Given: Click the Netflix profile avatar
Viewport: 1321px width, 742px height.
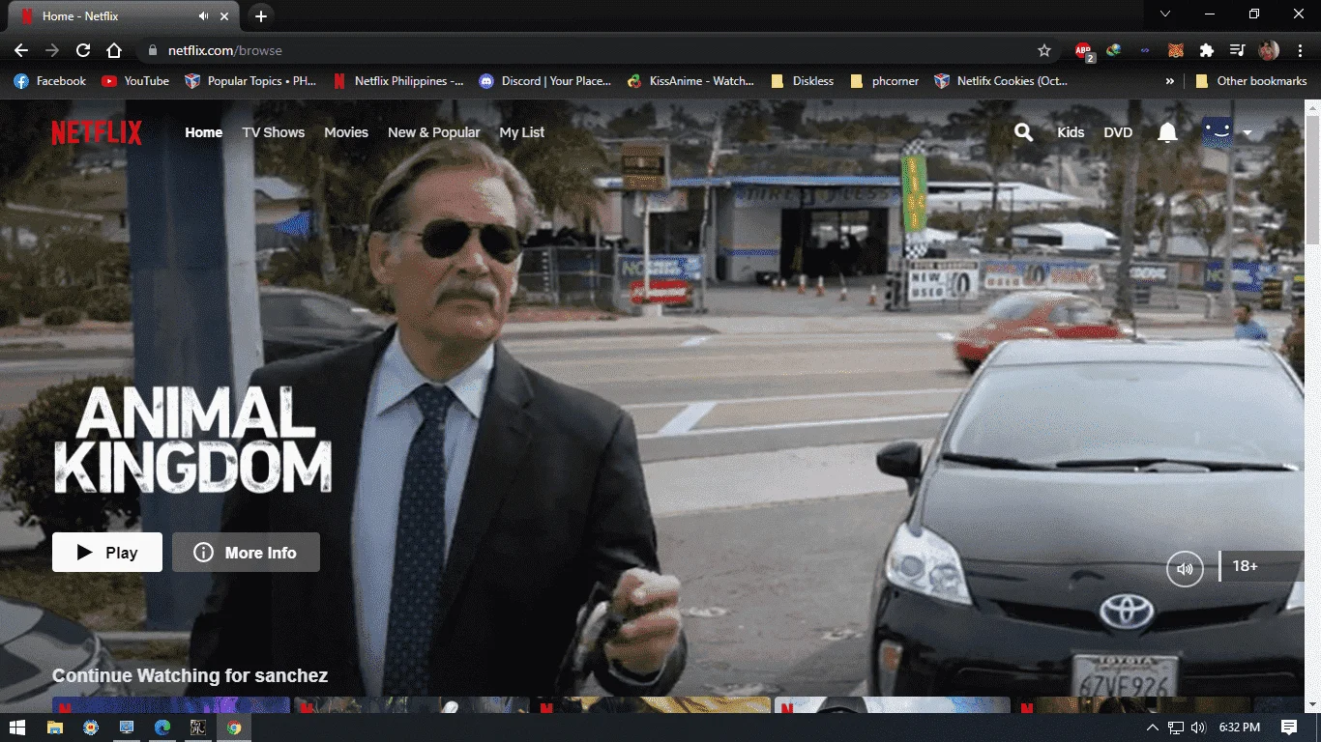Looking at the screenshot, I should tap(1217, 132).
